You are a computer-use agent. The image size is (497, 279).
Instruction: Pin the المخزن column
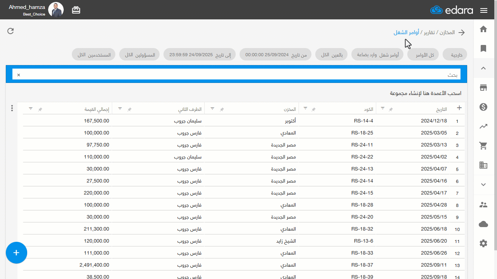coord(222,110)
